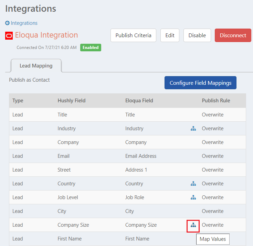Select Country in the Eloqua Field column
Image resolution: width=253 pixels, height=246 pixels.
point(134,184)
